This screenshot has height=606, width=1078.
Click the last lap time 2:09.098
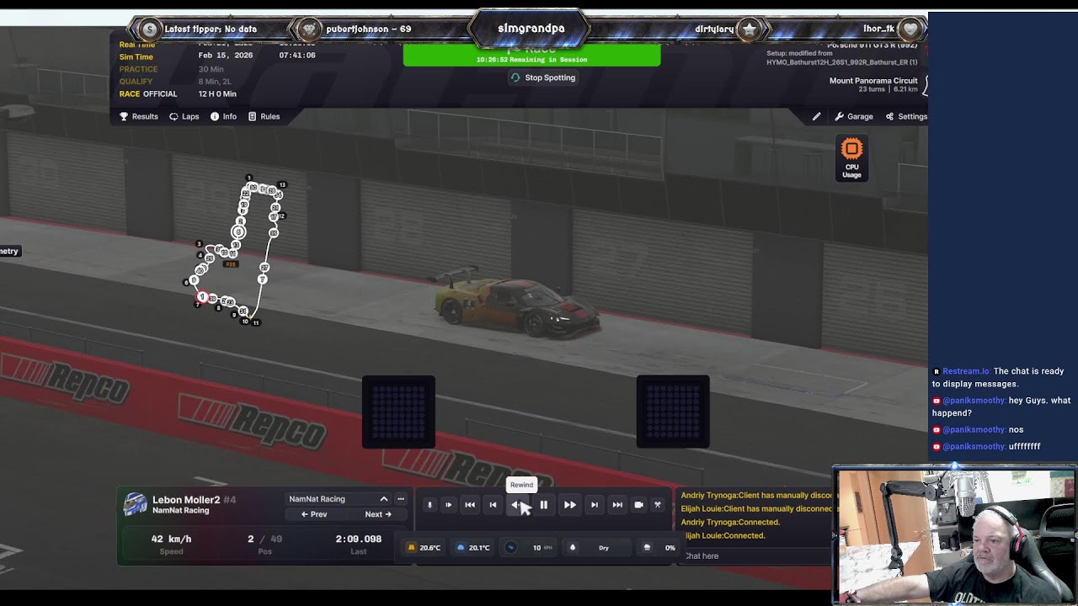358,539
